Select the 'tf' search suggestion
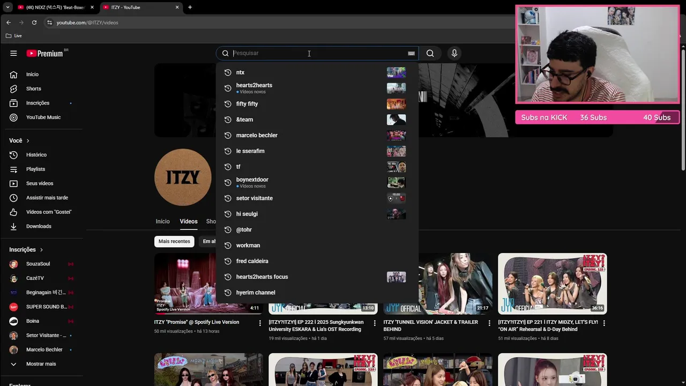 [x=317, y=167]
